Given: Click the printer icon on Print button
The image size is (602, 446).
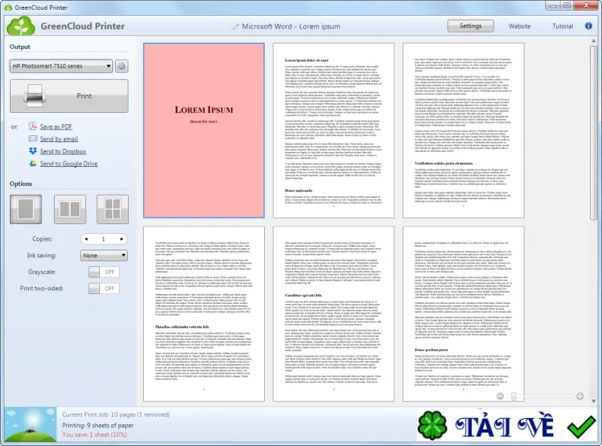Looking at the screenshot, I should click(35, 96).
